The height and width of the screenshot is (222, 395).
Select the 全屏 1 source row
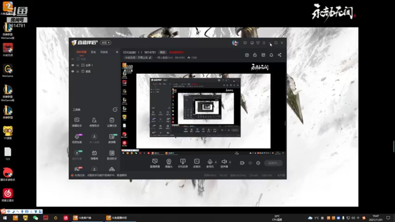click(94, 65)
